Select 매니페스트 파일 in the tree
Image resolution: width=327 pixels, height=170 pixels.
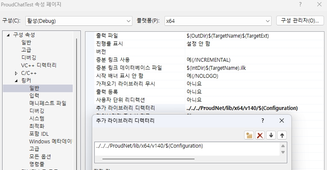pyautogui.click(x=47, y=103)
